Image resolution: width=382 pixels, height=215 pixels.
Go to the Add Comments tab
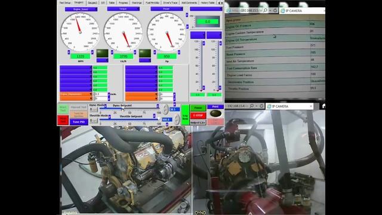tap(189, 2)
